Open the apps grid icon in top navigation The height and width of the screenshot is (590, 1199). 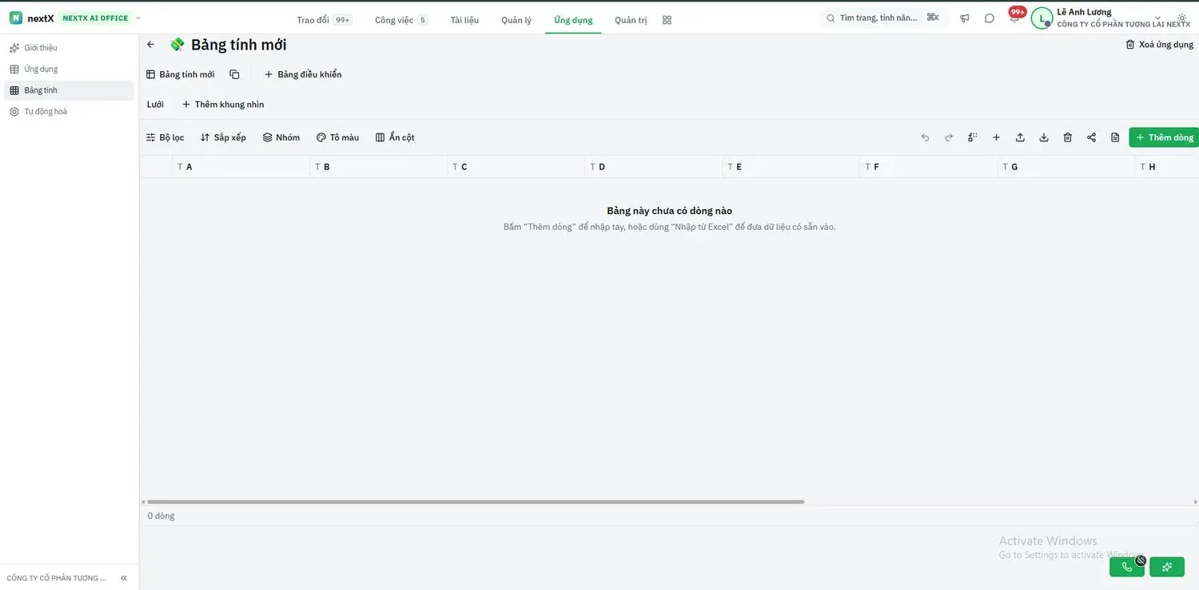coord(667,20)
